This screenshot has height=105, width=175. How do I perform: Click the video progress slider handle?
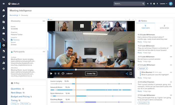click(x=76, y=70)
